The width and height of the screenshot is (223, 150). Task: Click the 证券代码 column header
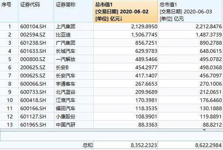(x=36, y=11)
